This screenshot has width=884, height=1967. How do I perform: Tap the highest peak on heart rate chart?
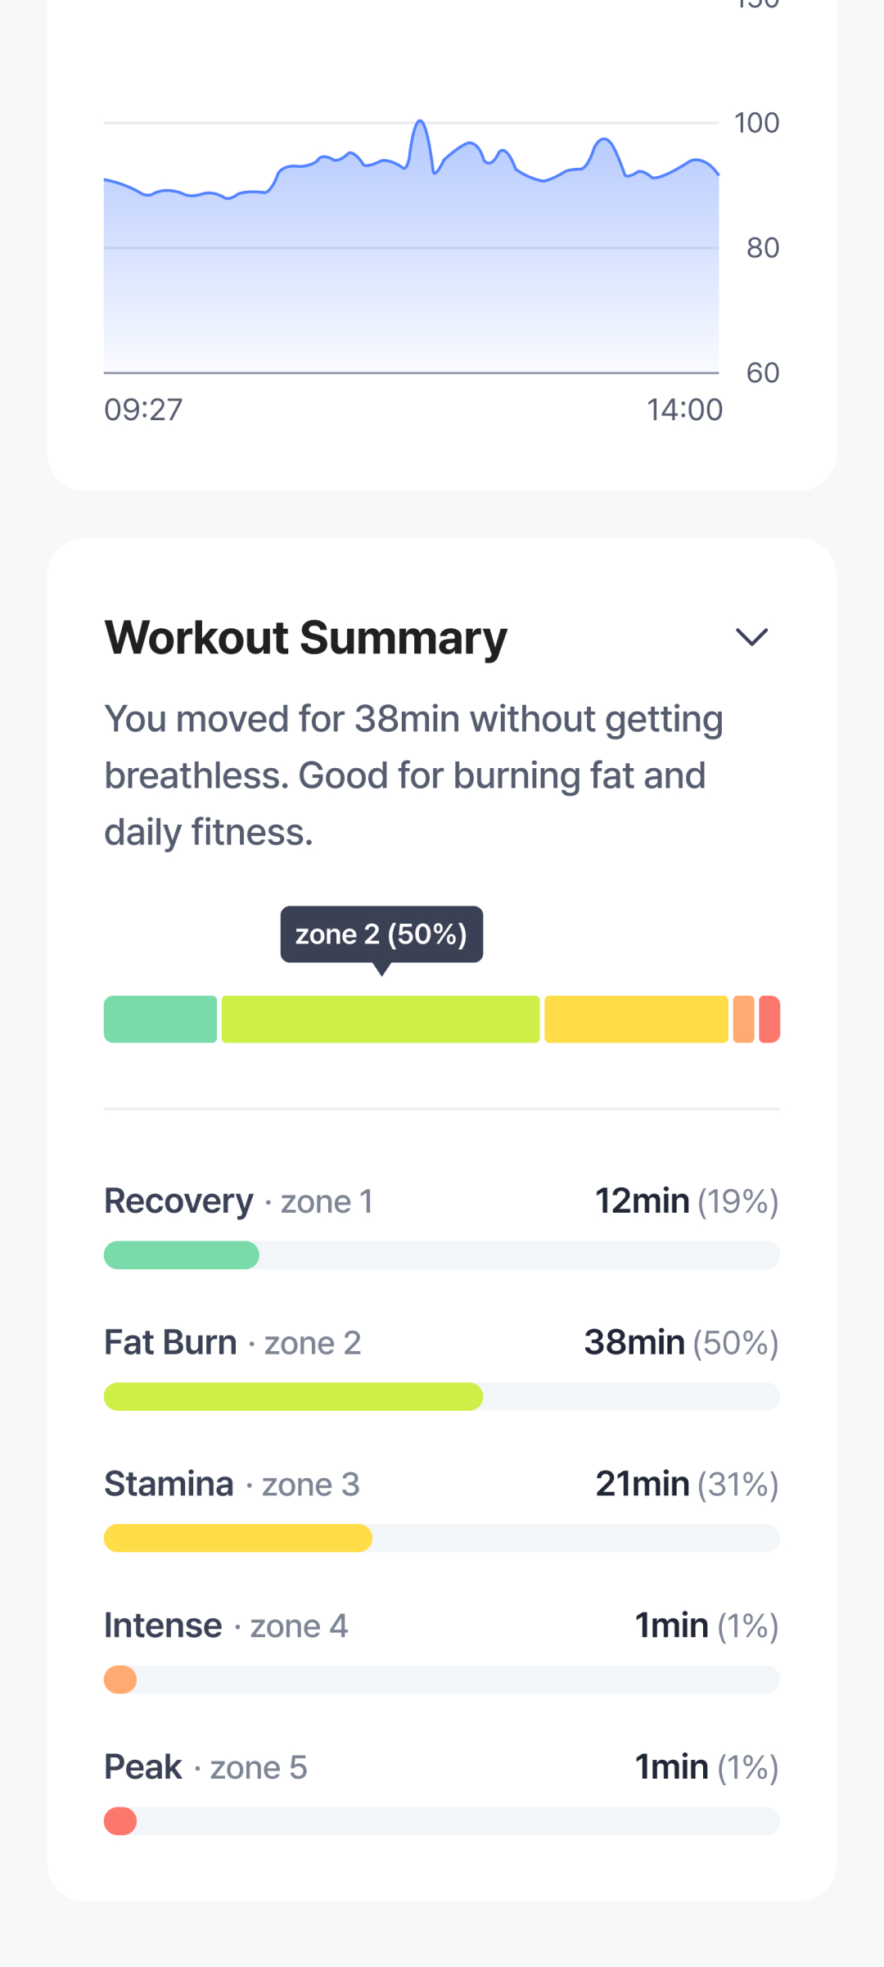[x=420, y=123]
